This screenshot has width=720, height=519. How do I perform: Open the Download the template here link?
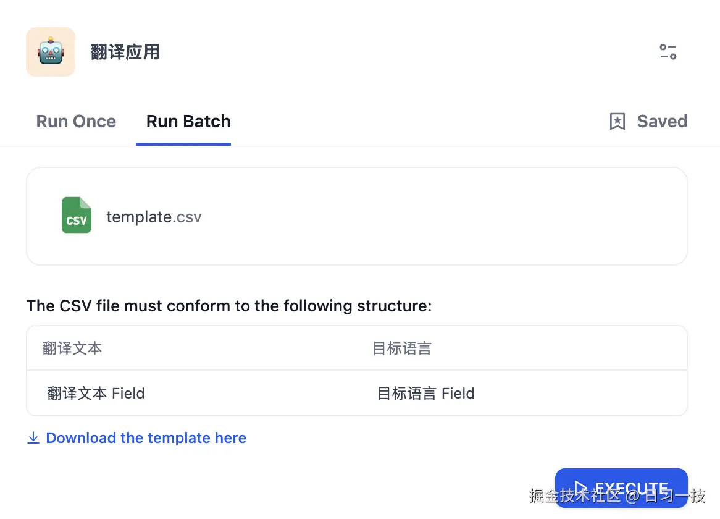146,437
